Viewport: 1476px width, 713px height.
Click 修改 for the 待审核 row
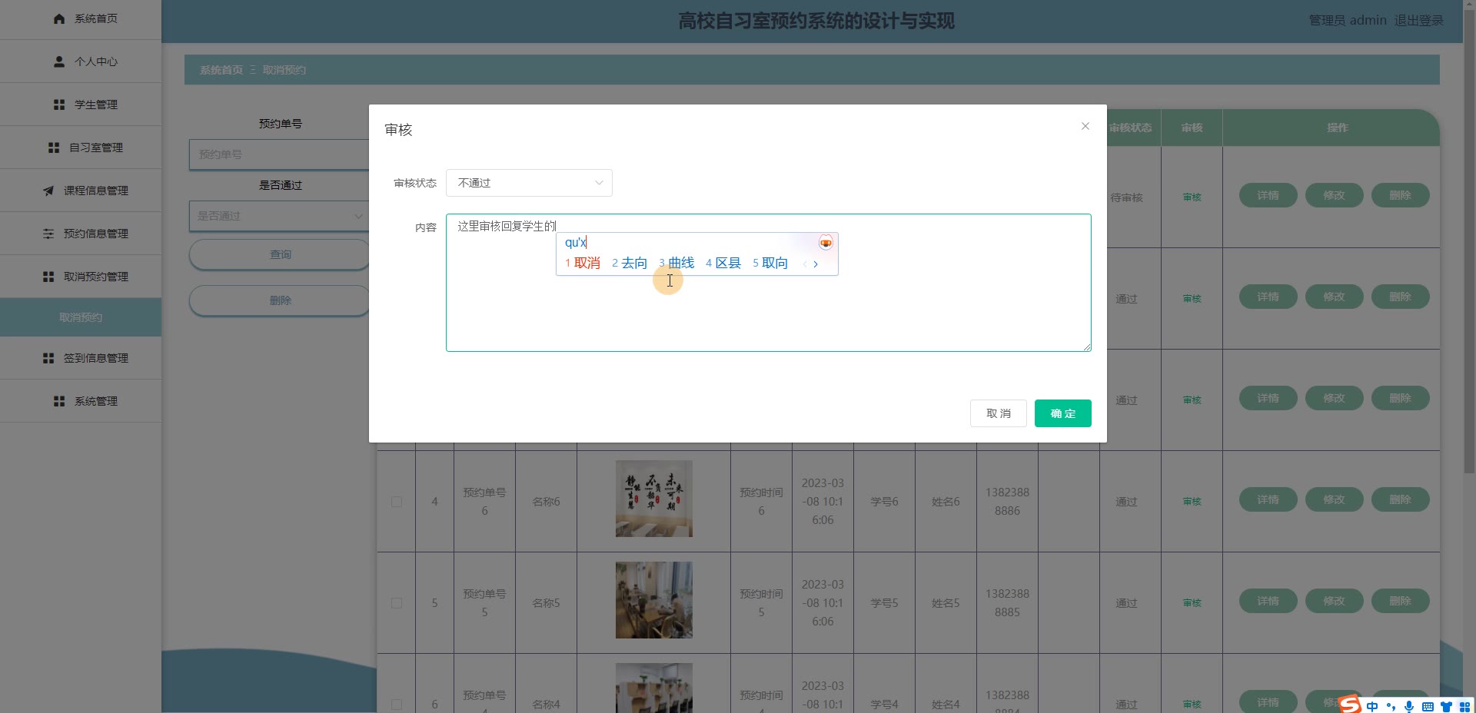(1335, 195)
